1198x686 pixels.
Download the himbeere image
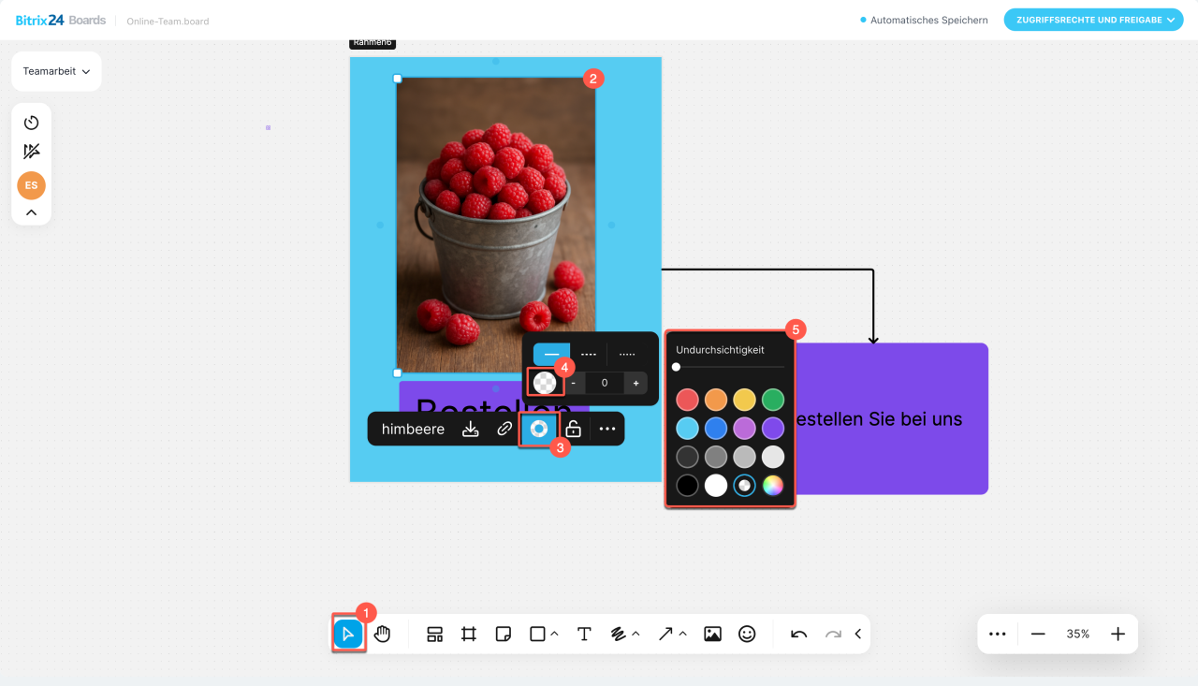(471, 429)
